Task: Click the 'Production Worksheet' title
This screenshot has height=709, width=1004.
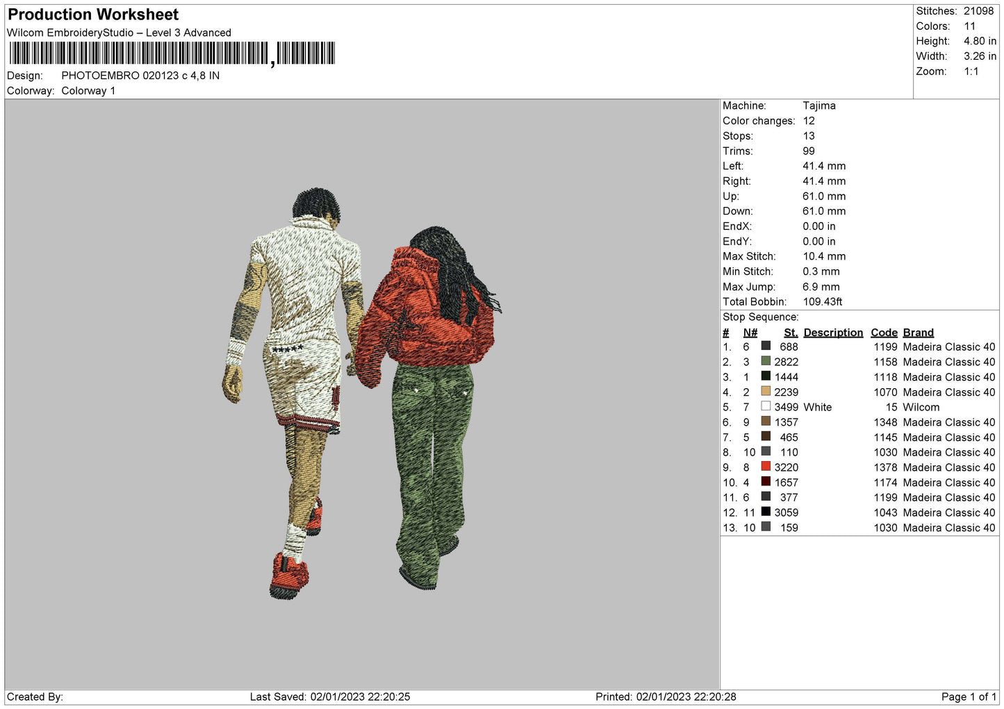Action: [x=93, y=15]
